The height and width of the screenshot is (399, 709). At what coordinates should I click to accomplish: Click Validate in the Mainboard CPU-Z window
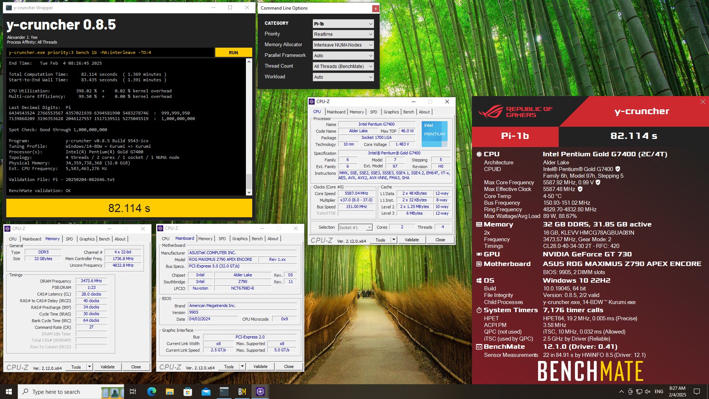pos(260,366)
